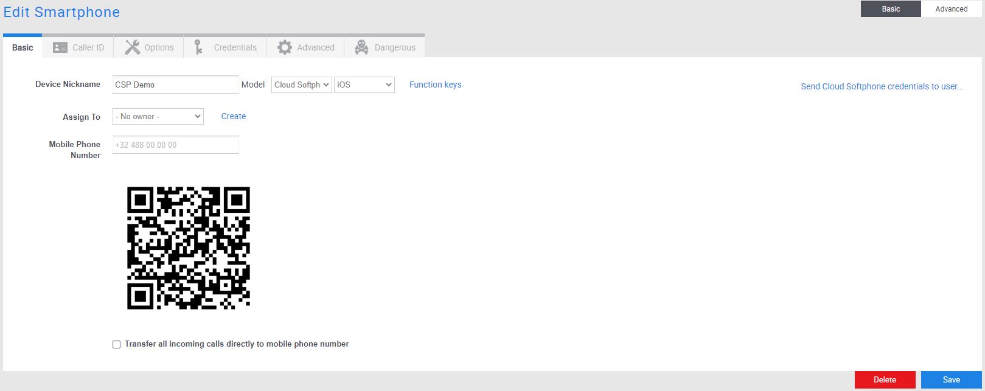Open the Function keys link

(435, 85)
